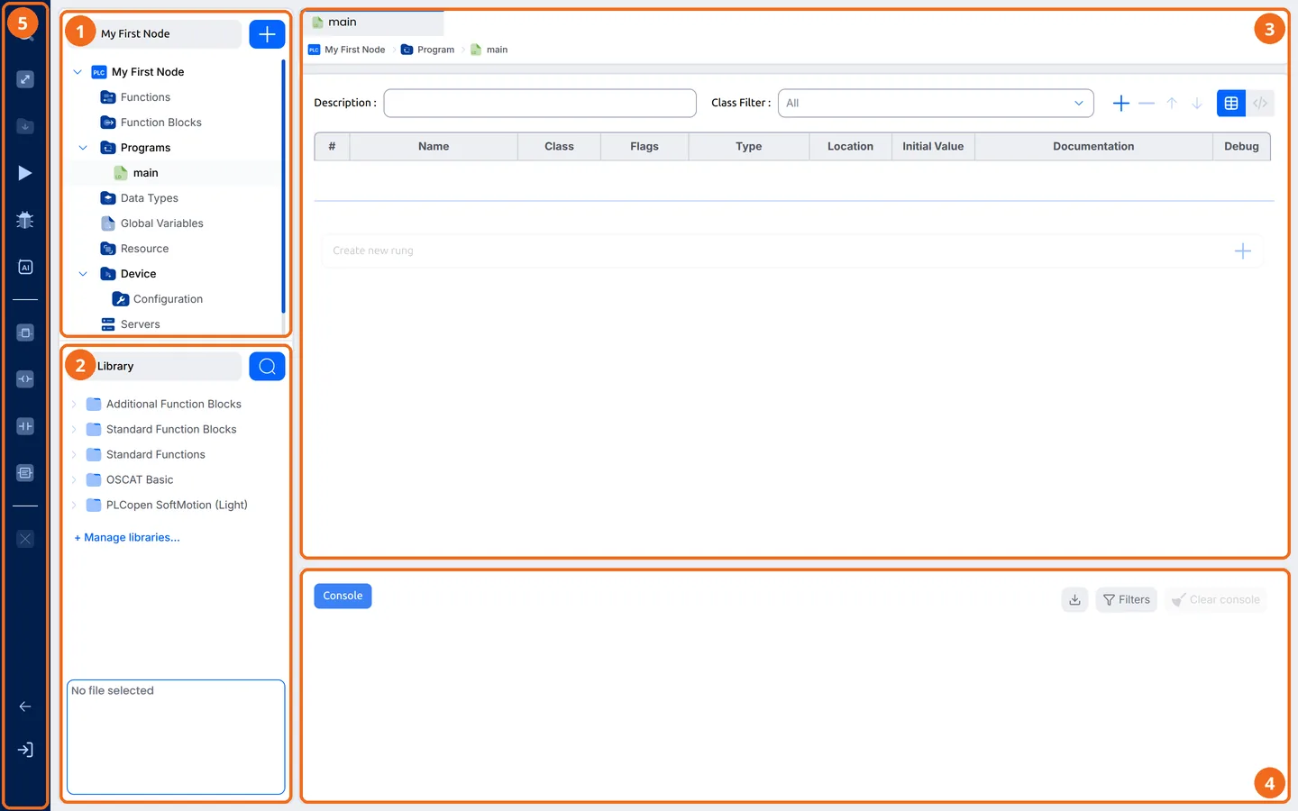Expand the Additional Function Blocks library folder
This screenshot has height=811, width=1298.
tap(74, 405)
